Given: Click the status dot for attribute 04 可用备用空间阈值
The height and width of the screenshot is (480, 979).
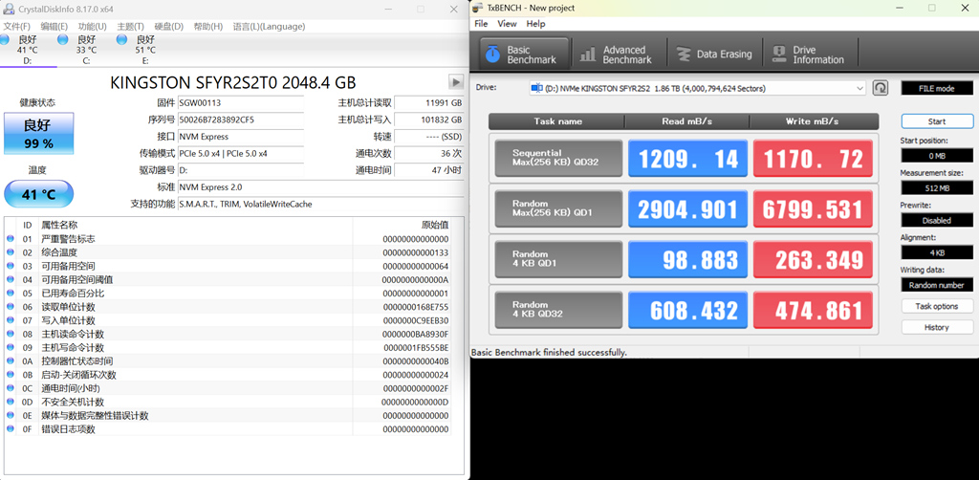Looking at the screenshot, I should [10, 279].
